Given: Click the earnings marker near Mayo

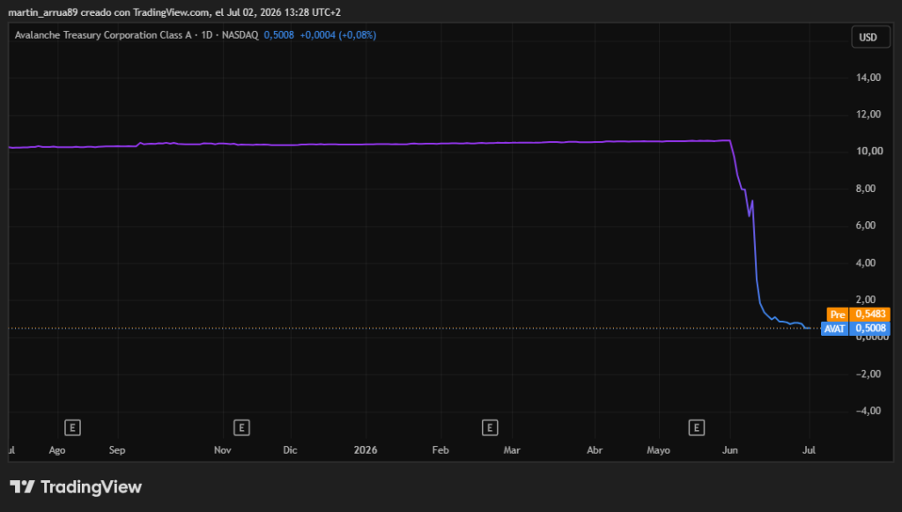Looking at the screenshot, I should [x=697, y=427].
